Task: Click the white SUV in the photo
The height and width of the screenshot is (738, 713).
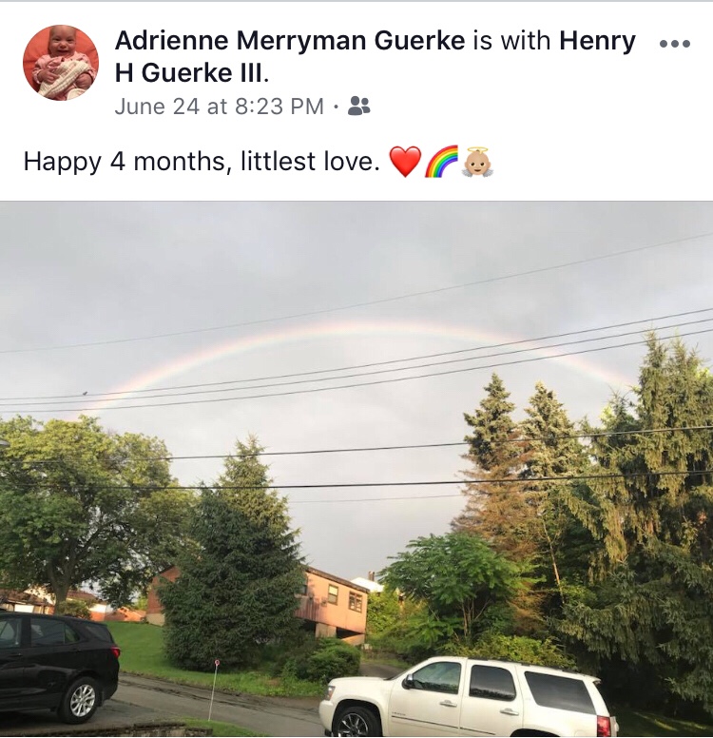Action: pos(469,698)
